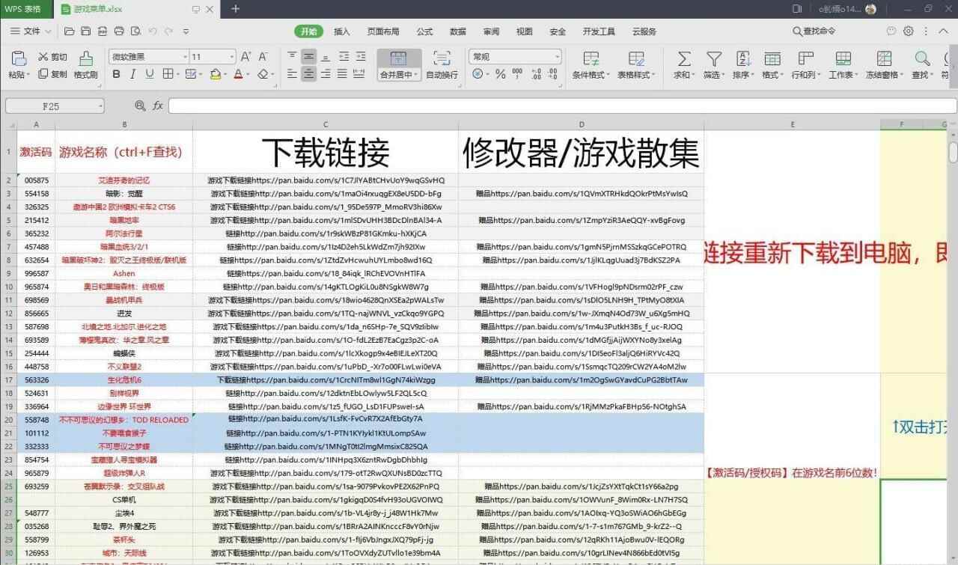Click the decrease indent icon
Screen dimensions: 958x565
click(343, 57)
